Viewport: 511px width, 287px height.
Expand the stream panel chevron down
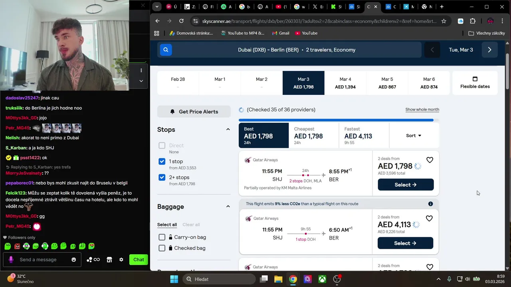pyautogui.click(x=141, y=81)
